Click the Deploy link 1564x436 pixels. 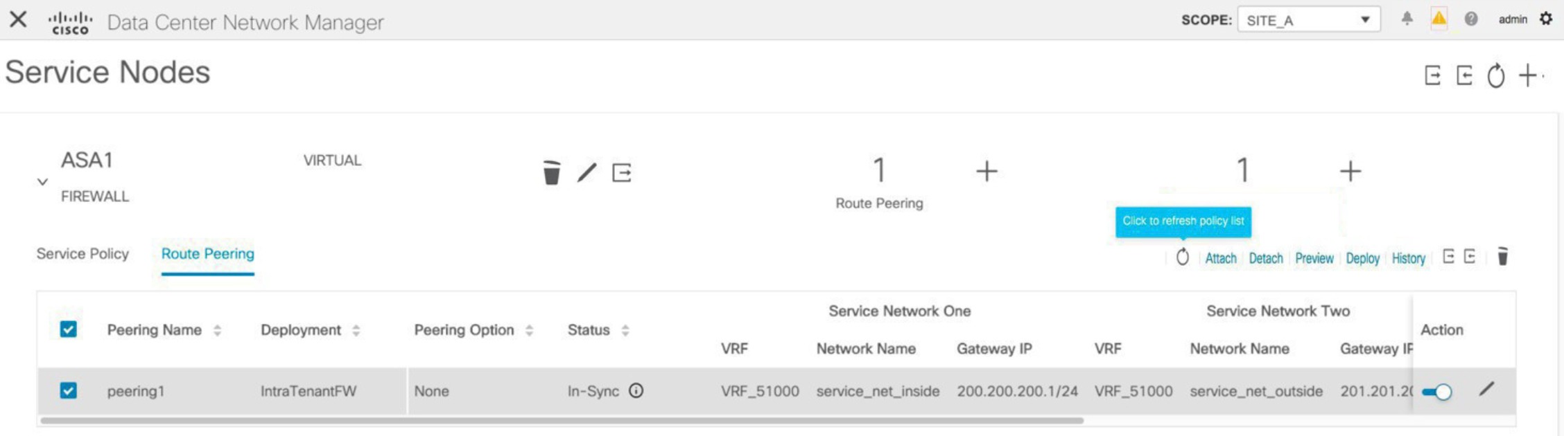pos(1363,258)
